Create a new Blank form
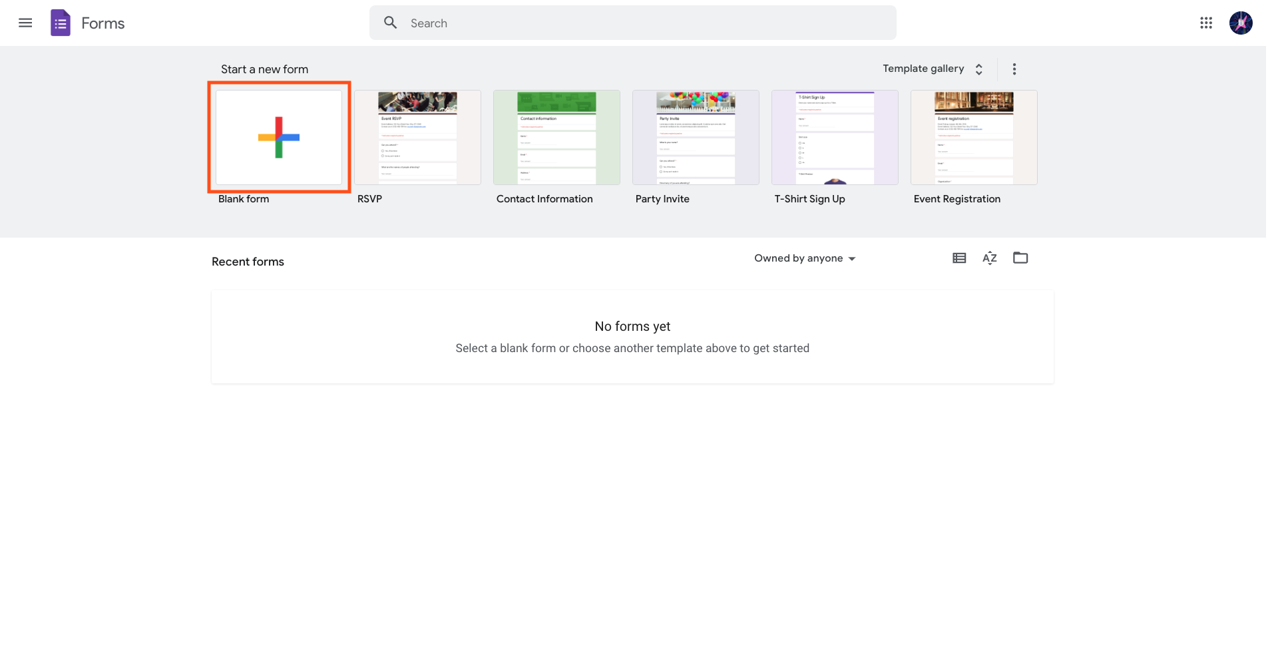 (x=279, y=138)
